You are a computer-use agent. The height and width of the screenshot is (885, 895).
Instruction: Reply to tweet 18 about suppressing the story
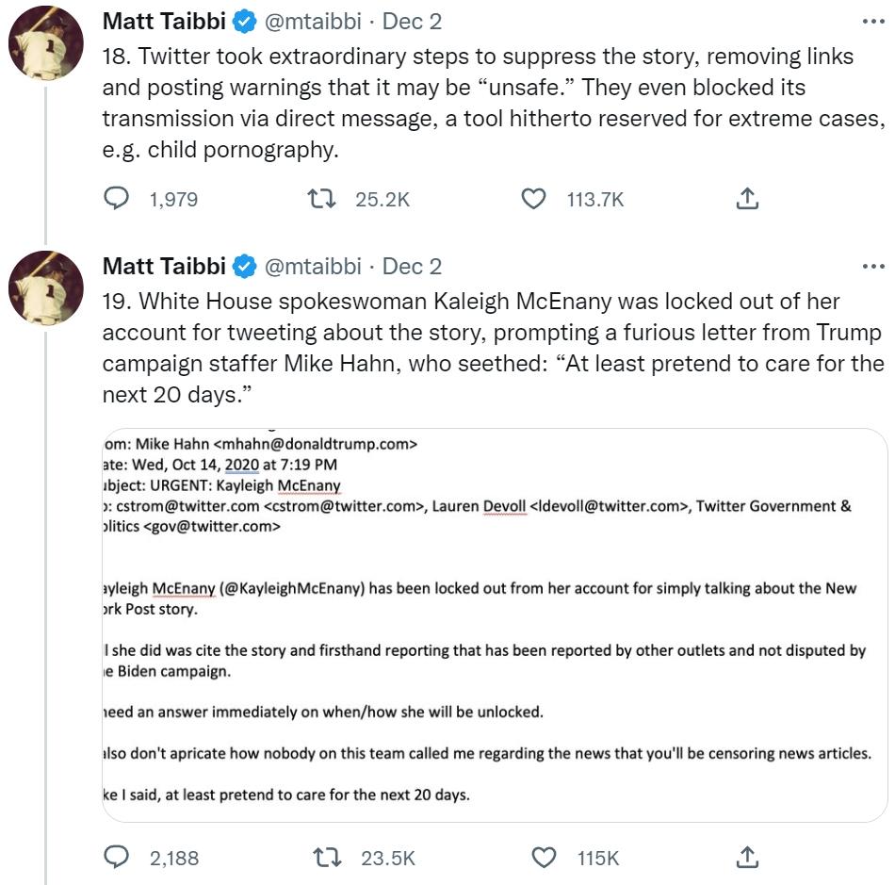tap(117, 199)
